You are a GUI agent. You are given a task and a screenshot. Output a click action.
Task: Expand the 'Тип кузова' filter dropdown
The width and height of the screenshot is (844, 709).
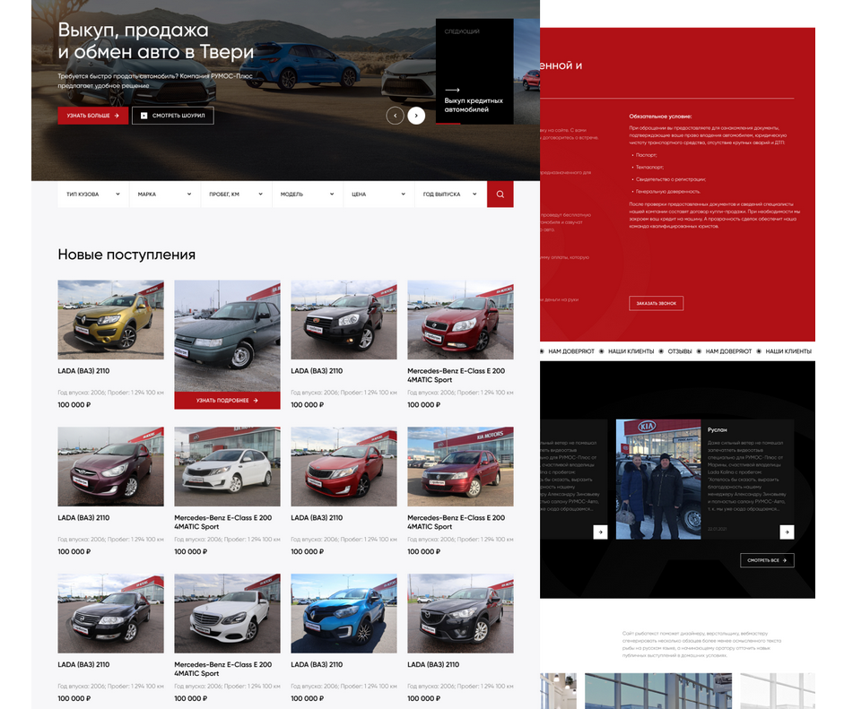coord(93,195)
